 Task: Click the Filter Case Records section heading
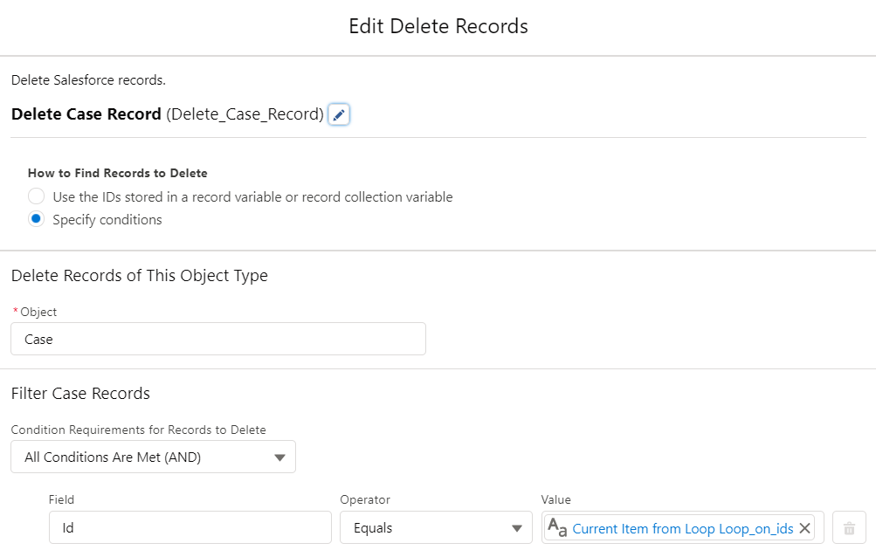click(x=80, y=393)
